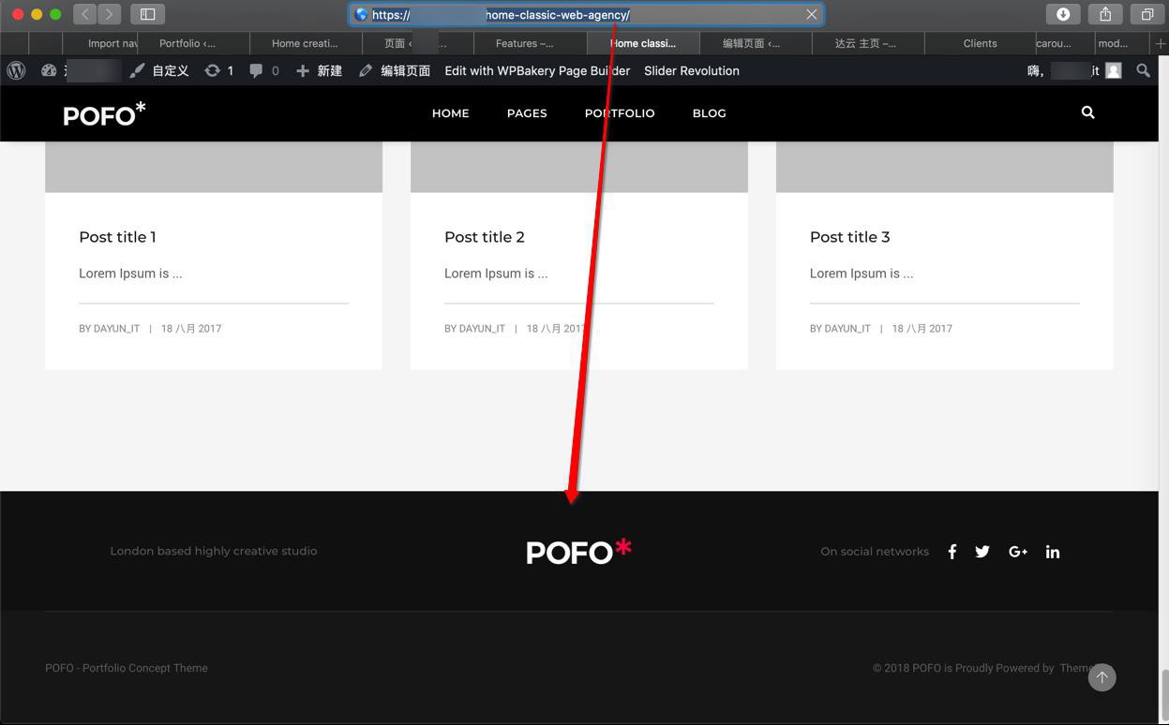
Task: Click 新建 new content item
Action: [x=319, y=70]
